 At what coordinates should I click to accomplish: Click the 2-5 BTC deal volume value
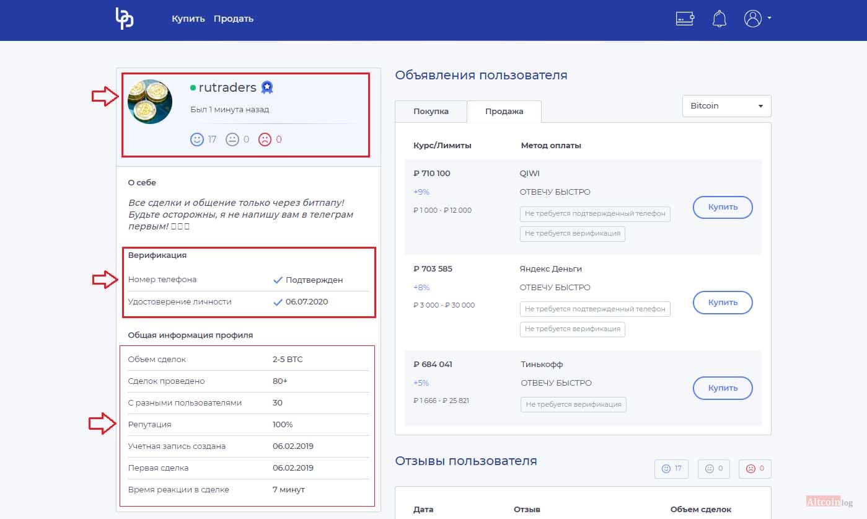[288, 360]
